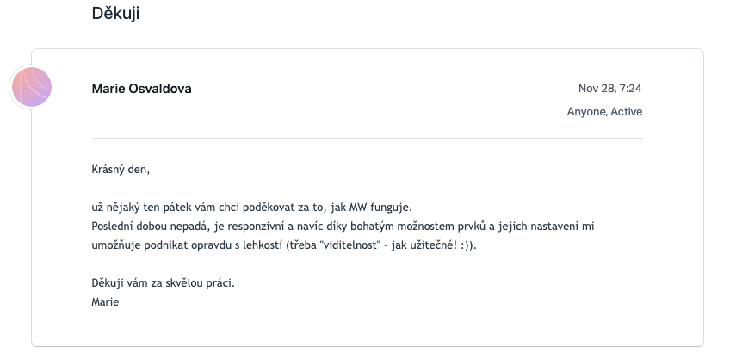
Task: Click the Nov 28, 7:24 timestamp
Action: pyautogui.click(x=609, y=88)
